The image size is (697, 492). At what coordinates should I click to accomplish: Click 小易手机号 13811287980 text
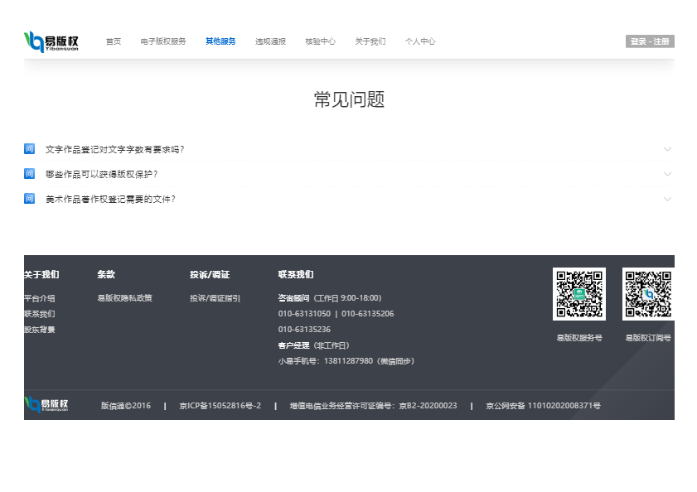pyautogui.click(x=346, y=361)
